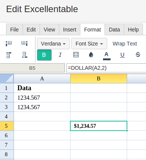The image size is (146, 160).
Task: Open the Verdana font dropdown
Action: click(x=53, y=44)
